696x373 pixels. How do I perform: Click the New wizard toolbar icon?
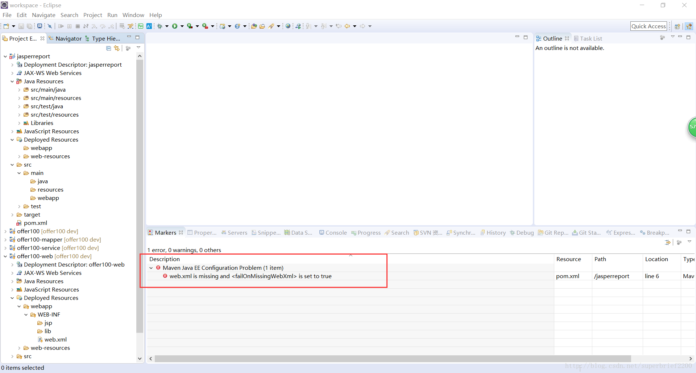point(6,26)
